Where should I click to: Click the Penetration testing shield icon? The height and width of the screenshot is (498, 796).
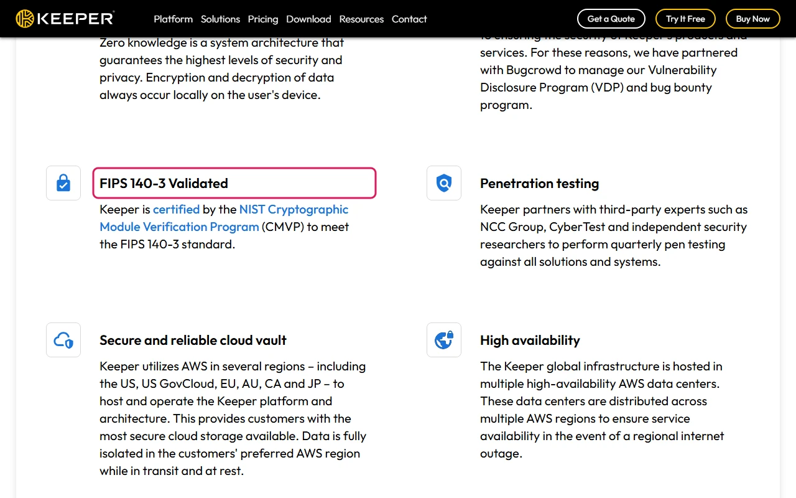pos(444,183)
